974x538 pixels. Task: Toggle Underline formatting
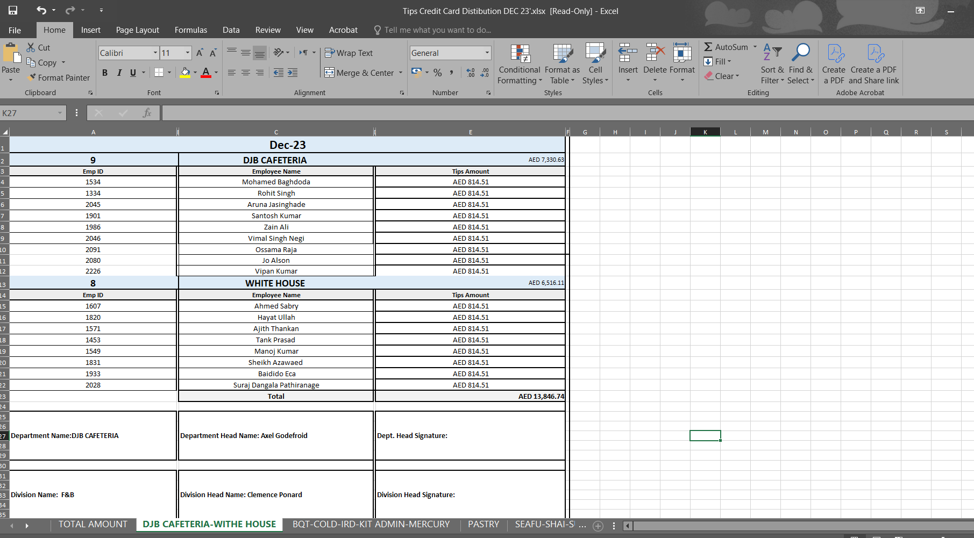tap(133, 73)
